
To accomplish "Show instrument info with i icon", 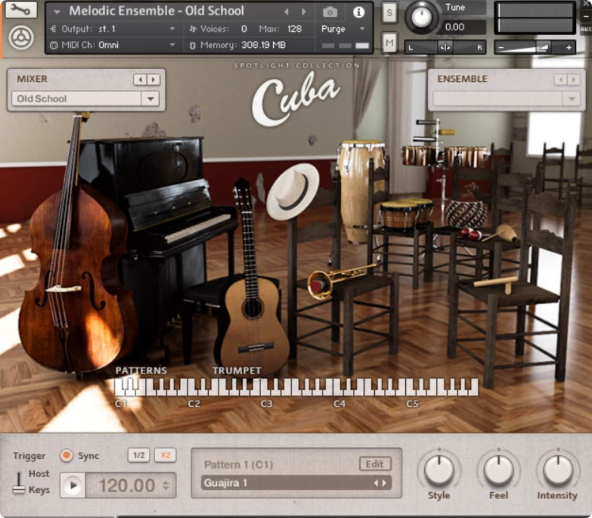I will pyautogui.click(x=358, y=12).
